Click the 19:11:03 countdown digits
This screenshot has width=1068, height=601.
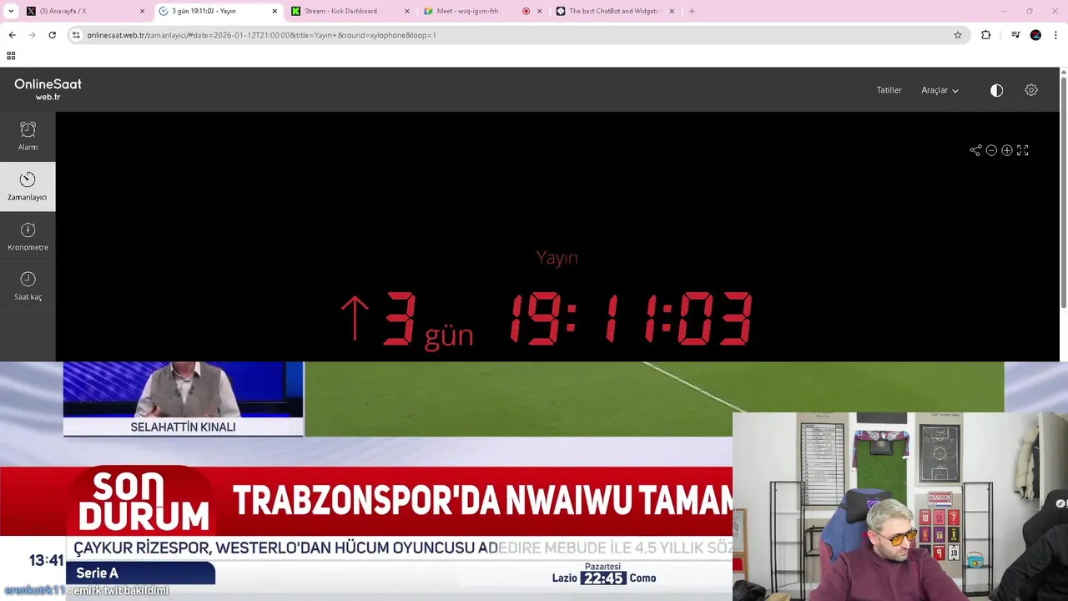pos(632,319)
